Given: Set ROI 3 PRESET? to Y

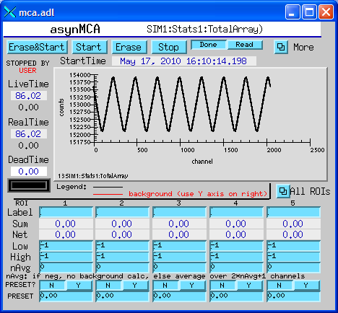Looking at the screenshot, I should click(x=193, y=286).
